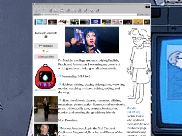Click the star icon beside Movies

60,128
